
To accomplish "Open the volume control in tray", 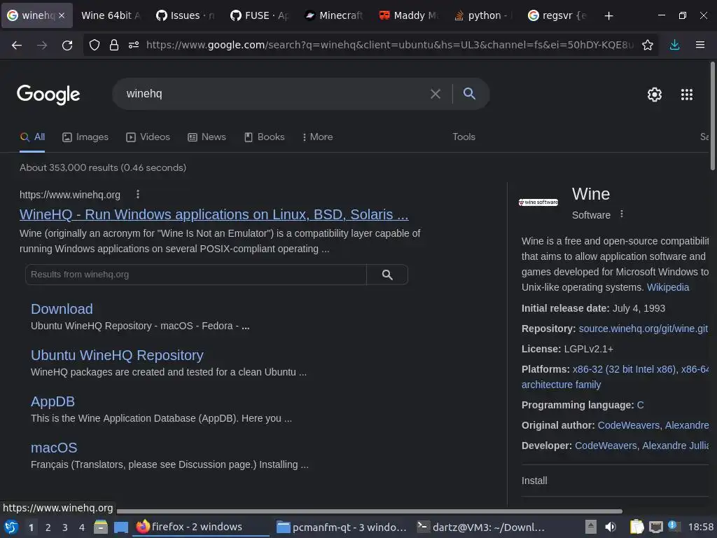I will click(x=611, y=527).
